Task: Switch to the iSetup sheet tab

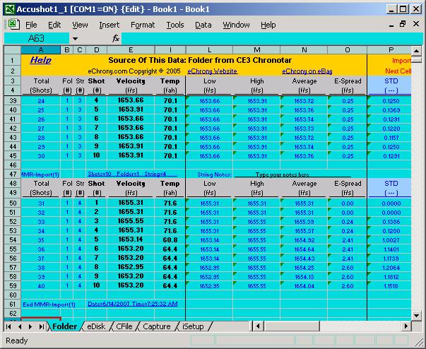Action: coord(193,326)
